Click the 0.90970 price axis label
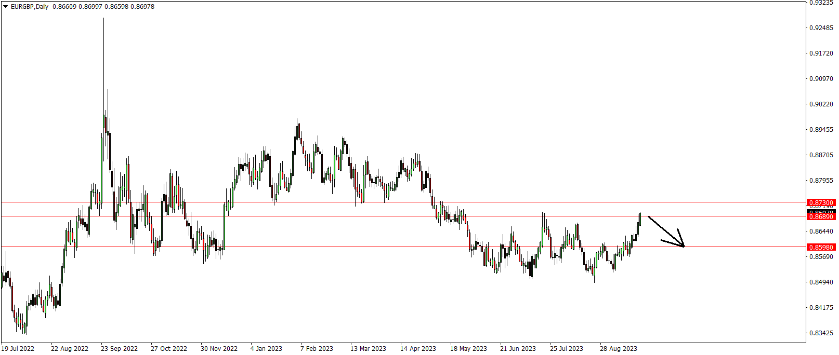839x355 pixels. click(821, 78)
